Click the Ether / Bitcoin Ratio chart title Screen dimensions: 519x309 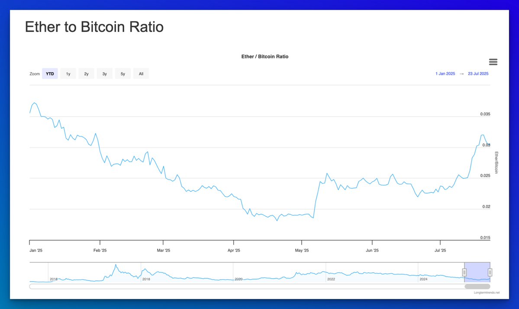265,57
